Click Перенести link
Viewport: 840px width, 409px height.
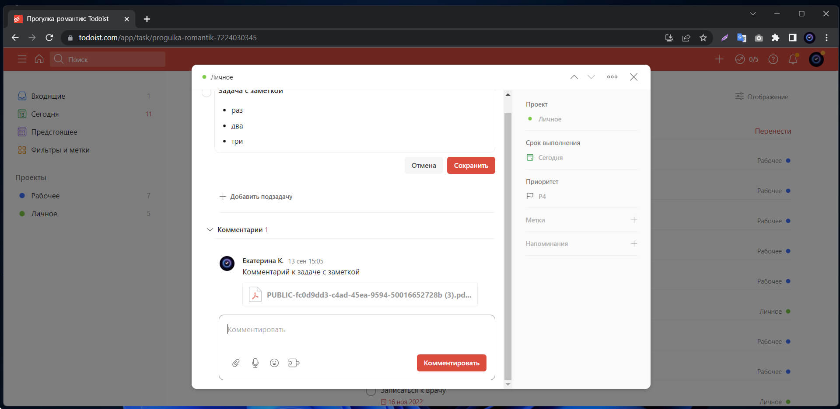point(773,131)
